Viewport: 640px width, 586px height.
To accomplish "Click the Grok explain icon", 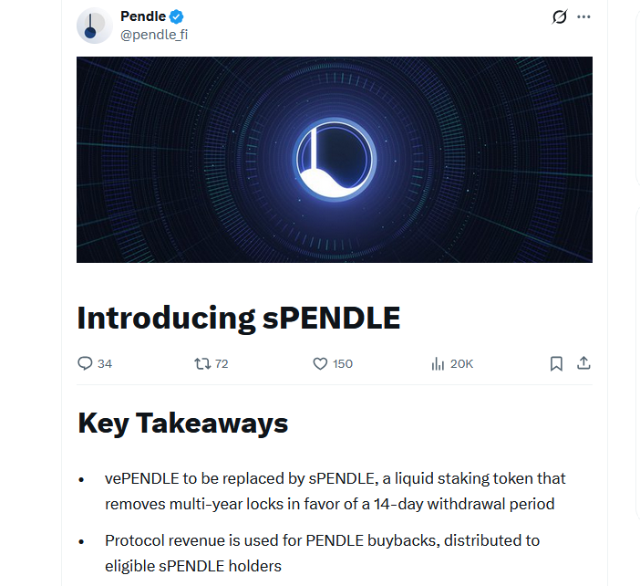I will pyautogui.click(x=560, y=16).
